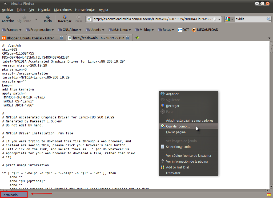The width and height of the screenshot is (273, 198).
Task: Click the horizontal scrollbar thumb
Action: [7, 190]
